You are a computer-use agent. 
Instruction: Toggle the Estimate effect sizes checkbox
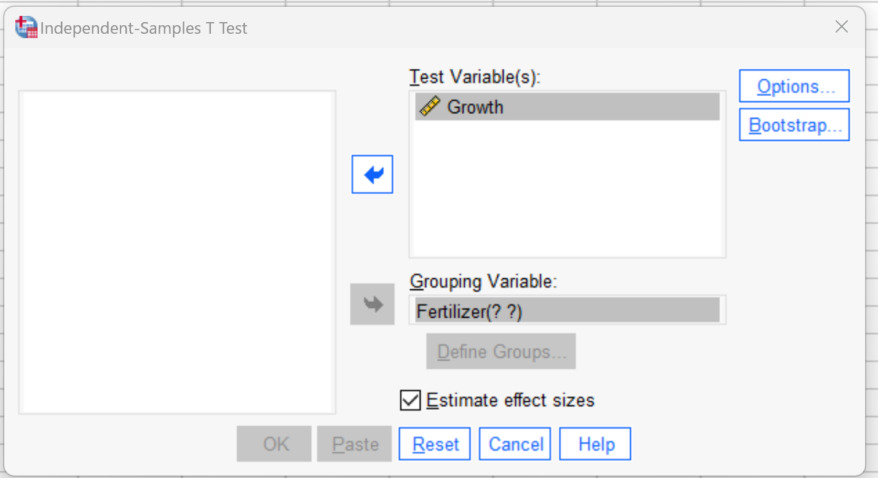click(x=411, y=400)
